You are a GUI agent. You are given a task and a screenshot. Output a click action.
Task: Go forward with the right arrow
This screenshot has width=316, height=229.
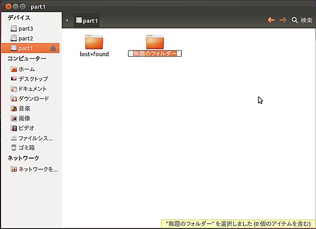click(x=283, y=20)
